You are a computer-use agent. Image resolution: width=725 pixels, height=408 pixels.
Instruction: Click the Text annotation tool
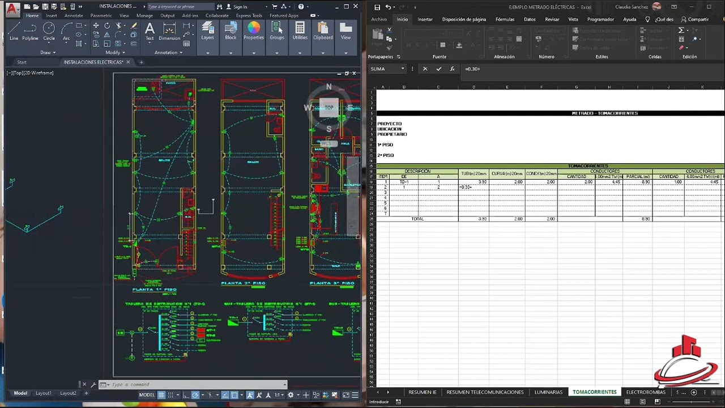150,31
